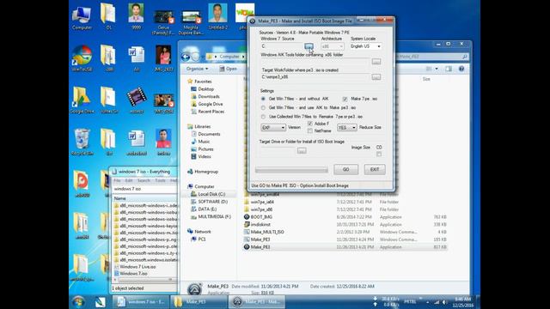The width and height of the screenshot is (550, 309).
Task: Open File menu in Everything window
Action: 117,180
